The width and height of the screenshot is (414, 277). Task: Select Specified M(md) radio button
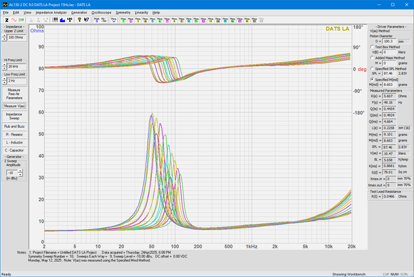372,79
